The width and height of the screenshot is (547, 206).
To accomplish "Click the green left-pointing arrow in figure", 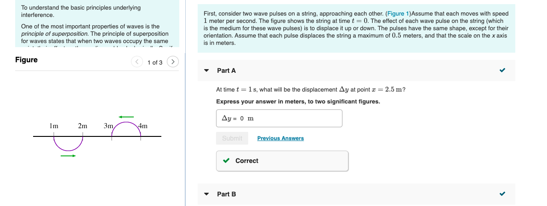I will tap(126, 117).
